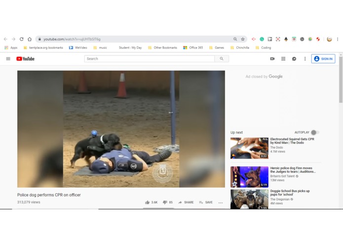Viewport: 343px width, 244px height.
Task: Toggle the AUTOPLAY switch
Action: (x=315, y=132)
